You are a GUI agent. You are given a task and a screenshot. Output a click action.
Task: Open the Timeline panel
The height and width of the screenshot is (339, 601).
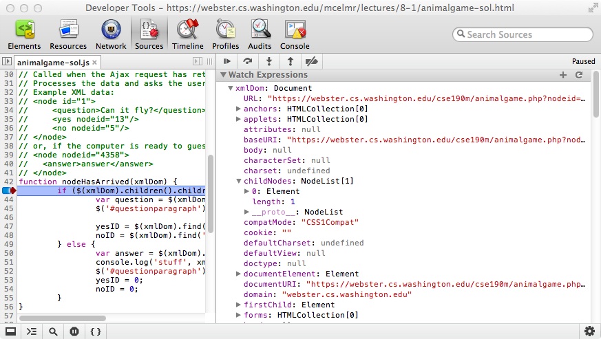pyautogui.click(x=187, y=35)
